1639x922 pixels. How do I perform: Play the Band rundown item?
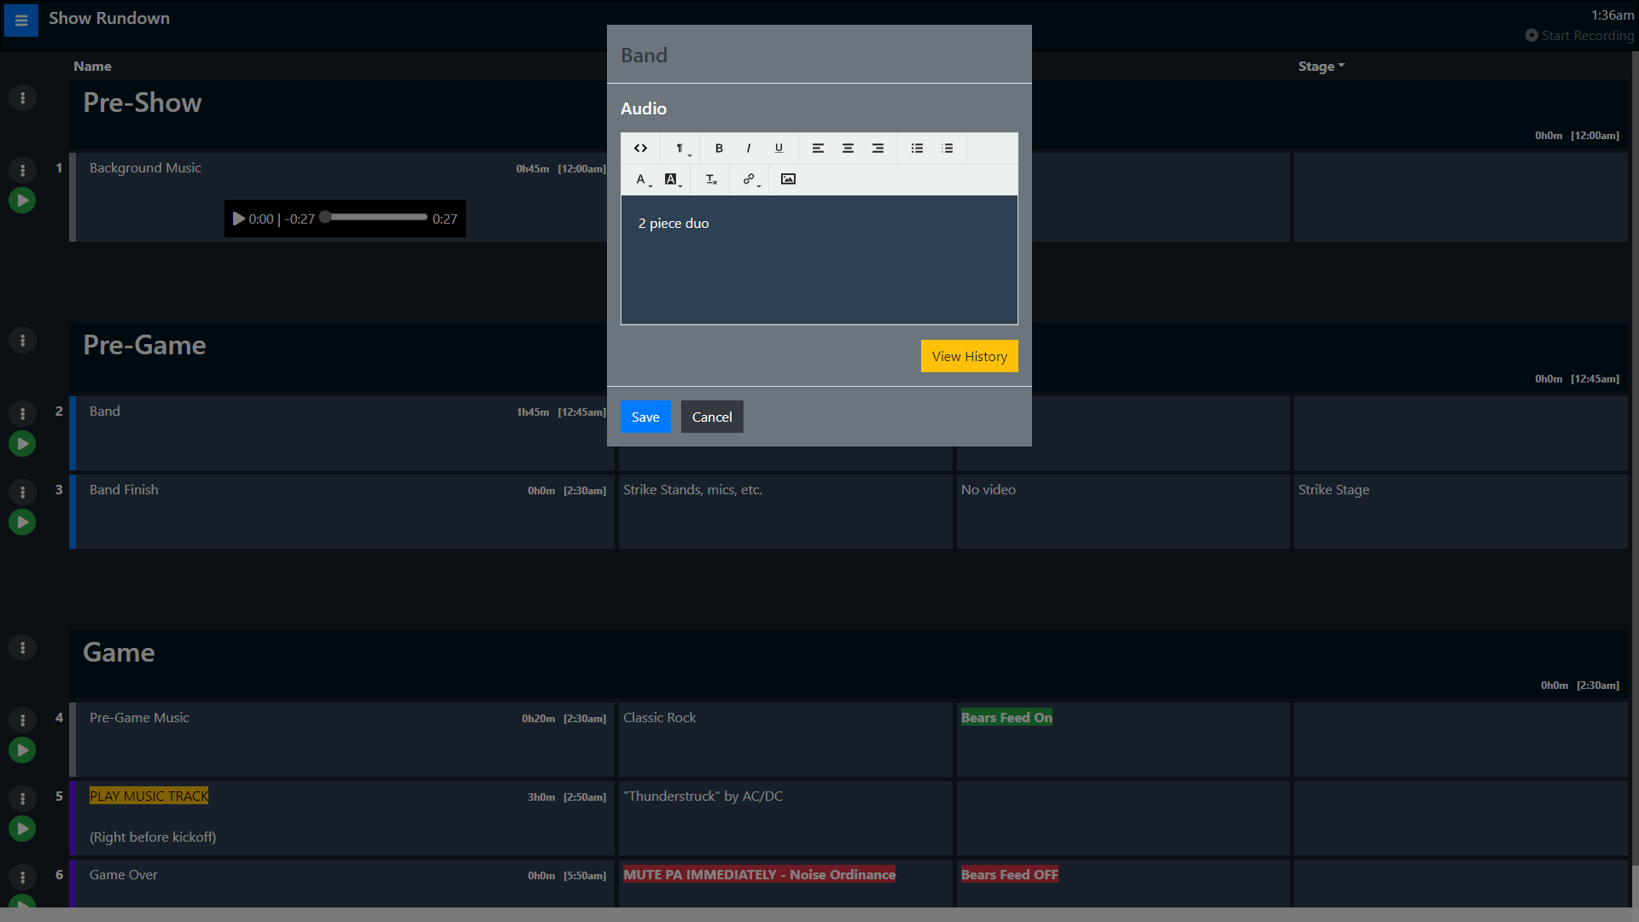pyautogui.click(x=22, y=443)
